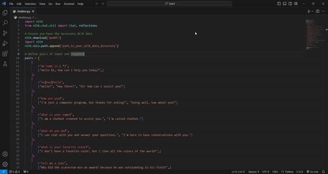Click the 'pairs' variable on line 10

(x=29, y=58)
